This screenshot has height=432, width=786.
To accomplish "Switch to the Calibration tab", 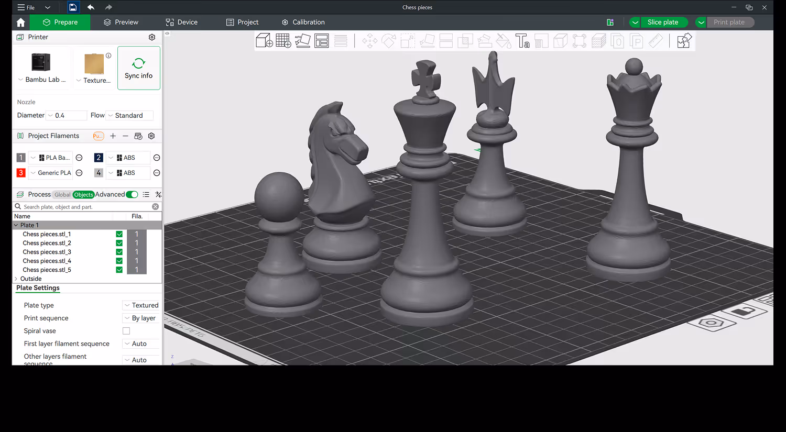I will (x=303, y=22).
